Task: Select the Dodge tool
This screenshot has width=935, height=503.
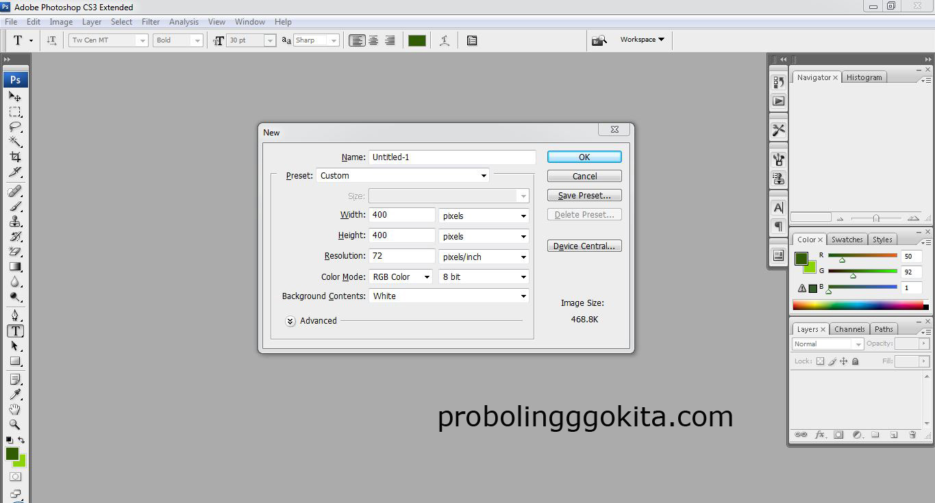Action: point(15,296)
